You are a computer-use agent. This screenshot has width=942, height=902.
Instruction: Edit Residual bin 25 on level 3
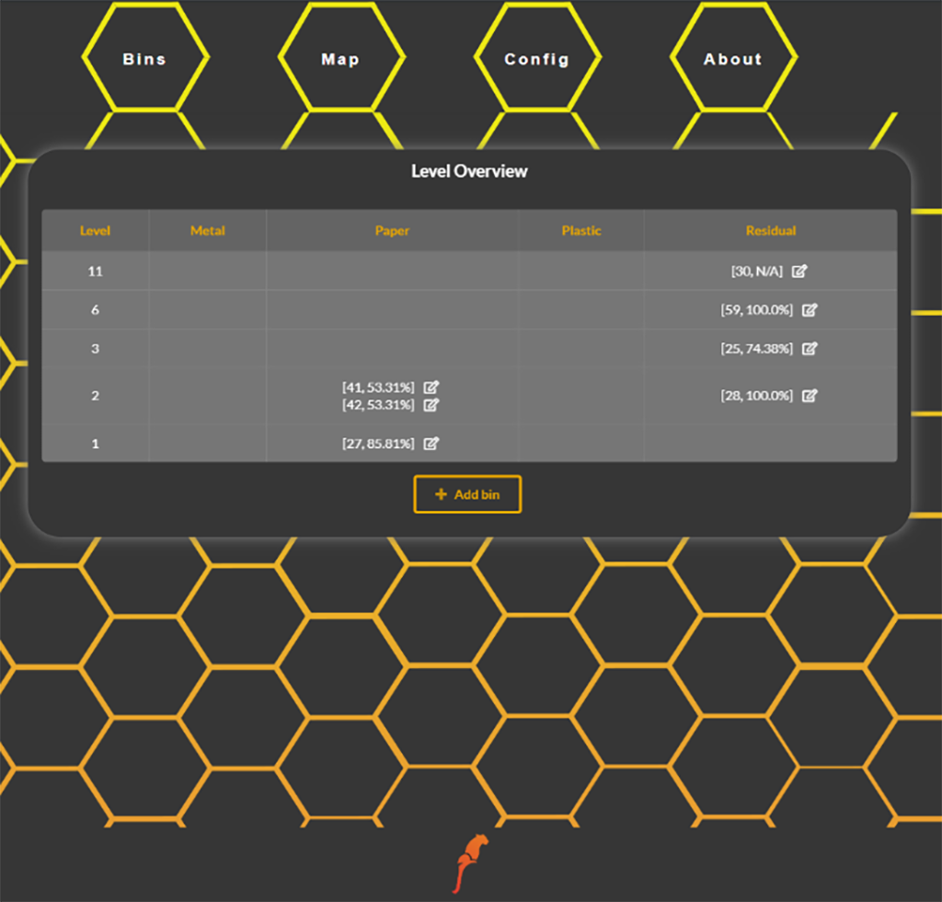810,349
